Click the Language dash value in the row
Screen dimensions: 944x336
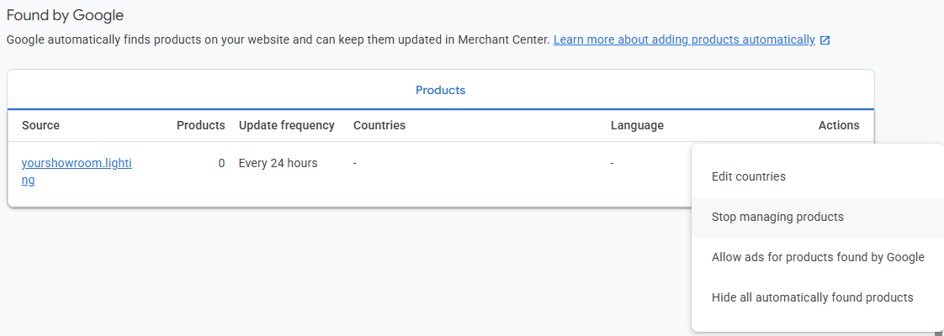coord(613,163)
